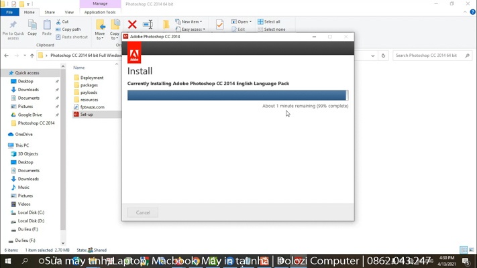Collapse the ribbon with the chevron
Screen dimensions: 477x268
coord(465,12)
